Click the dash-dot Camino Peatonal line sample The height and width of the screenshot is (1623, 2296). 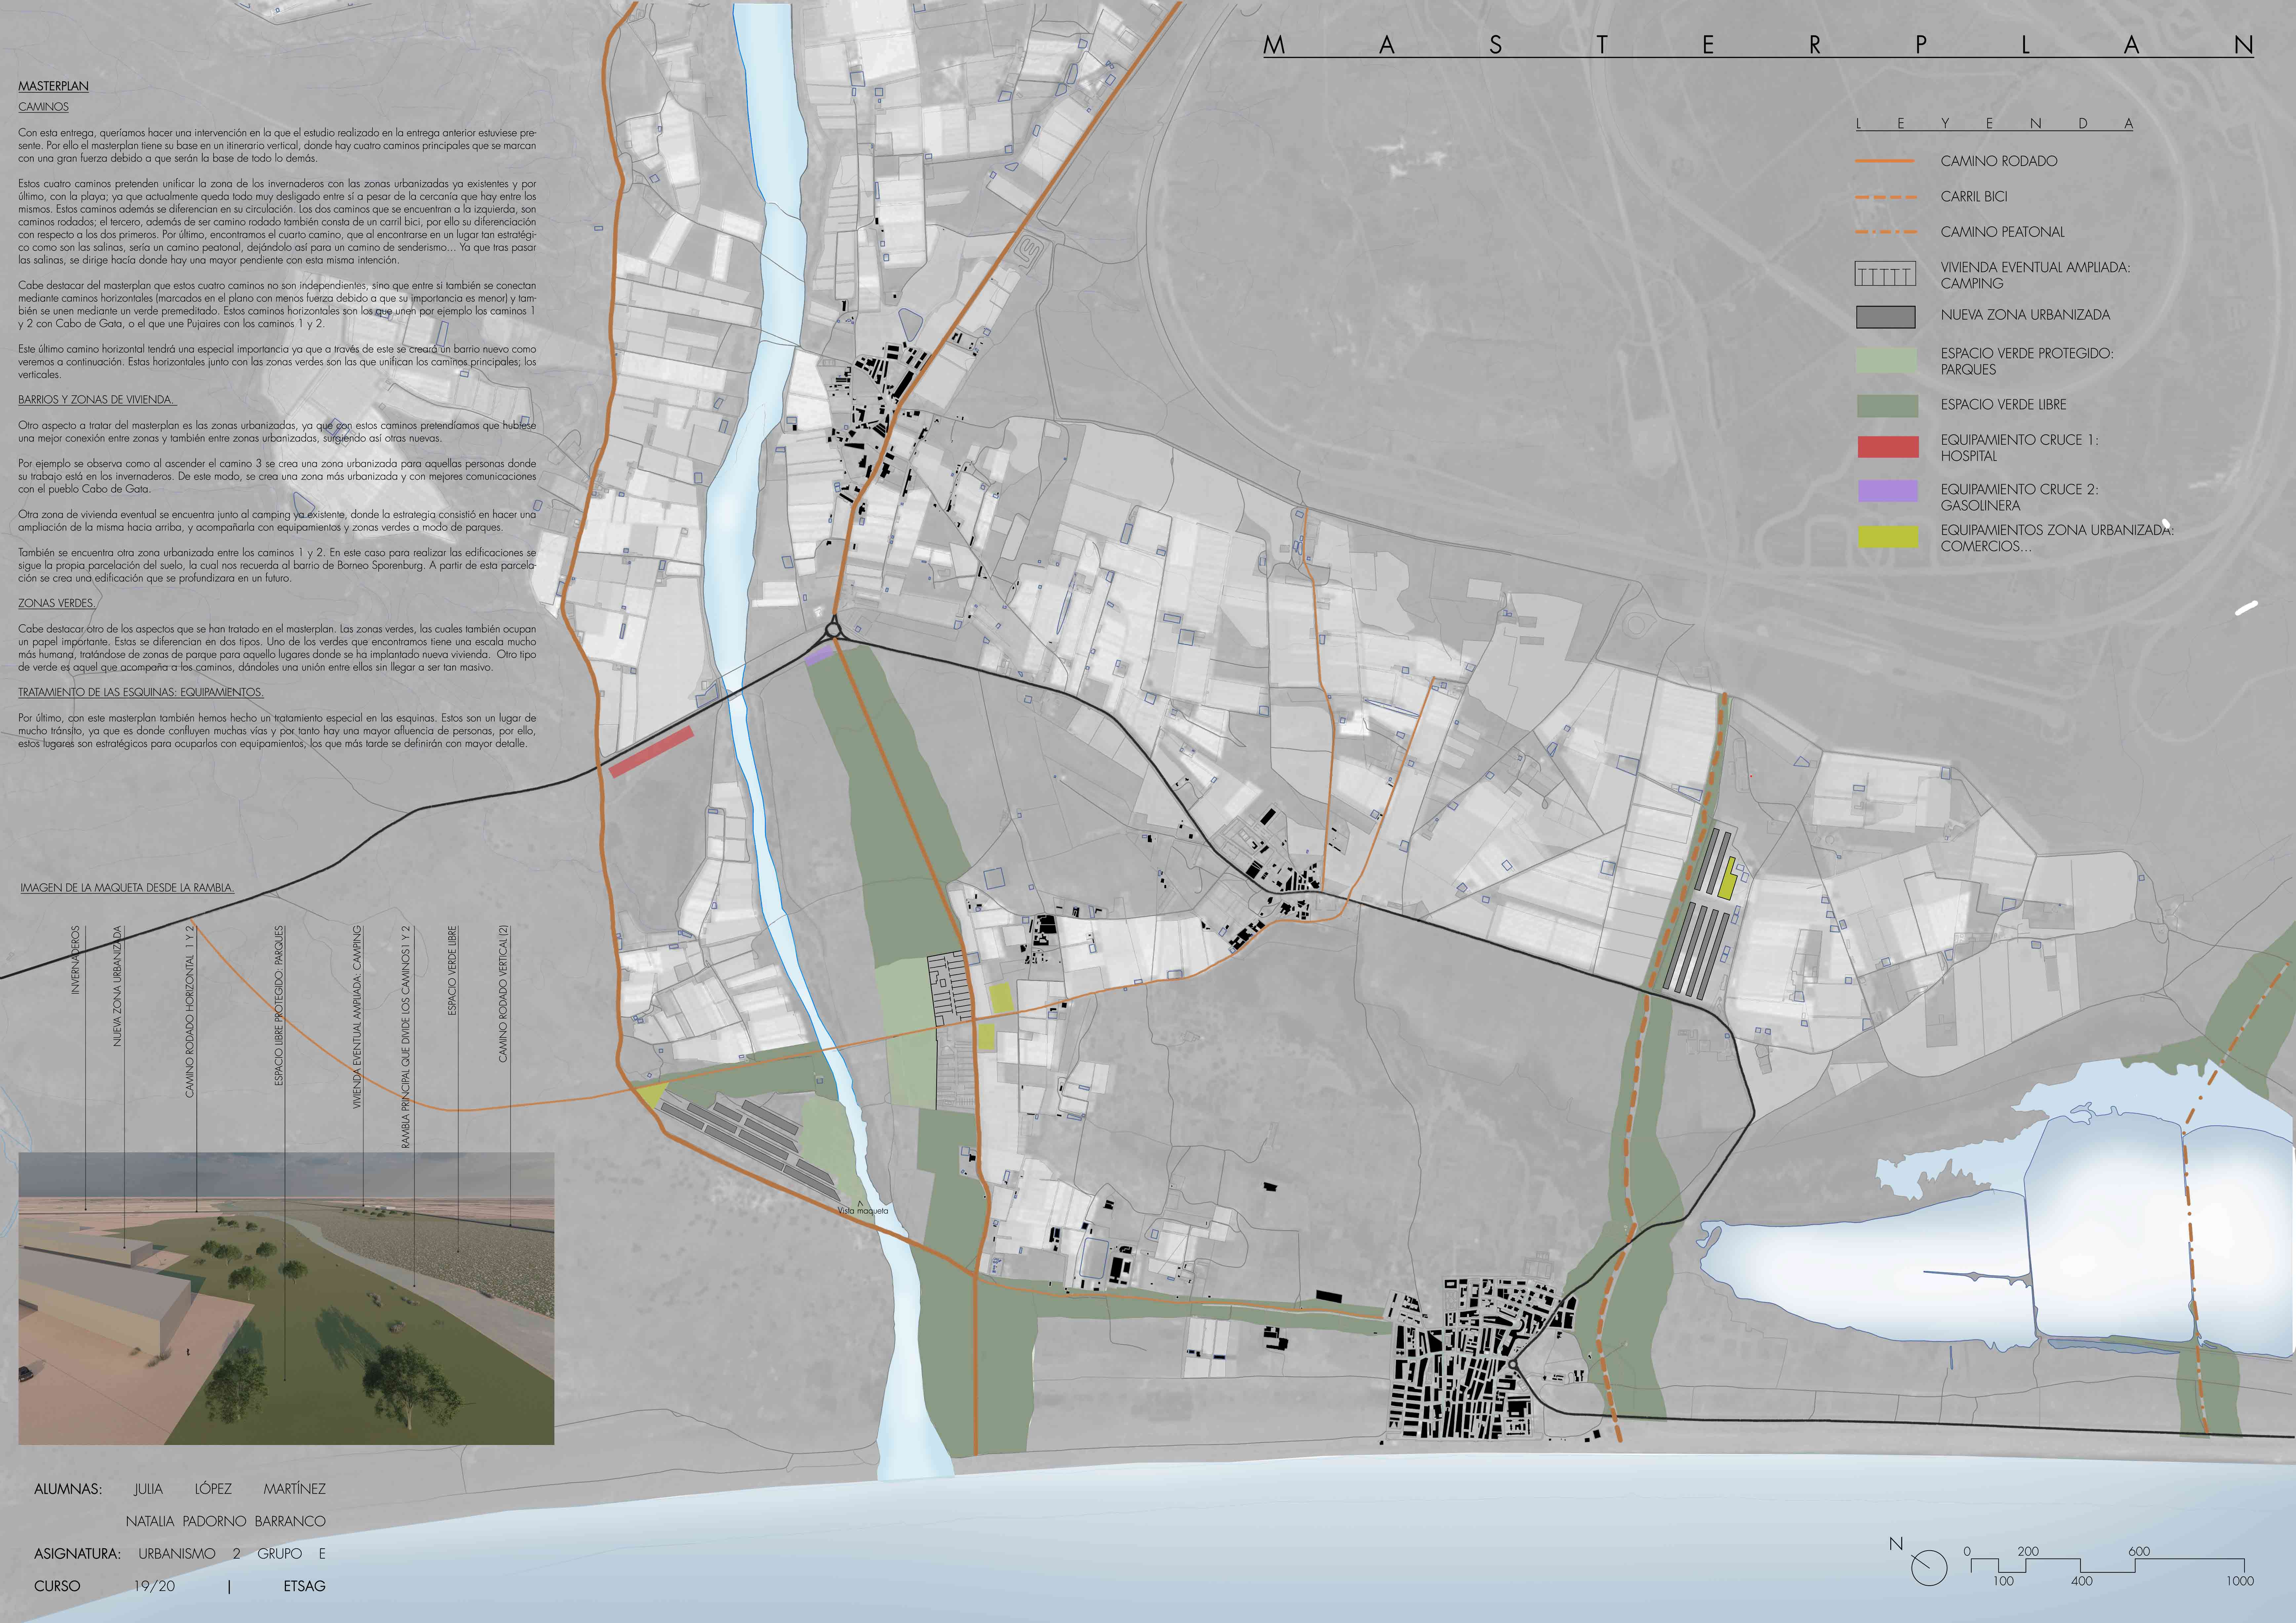coord(1886,232)
